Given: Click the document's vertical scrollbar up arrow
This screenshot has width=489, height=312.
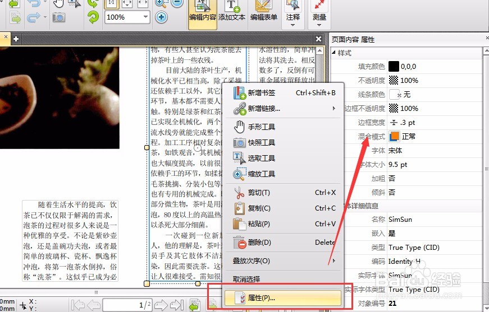Looking at the screenshot, I should click(319, 50).
